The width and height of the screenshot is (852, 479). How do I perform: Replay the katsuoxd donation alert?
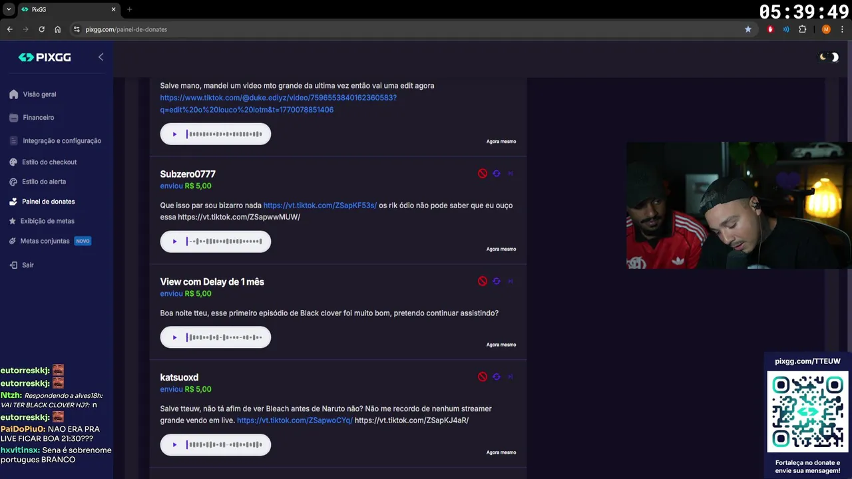(497, 377)
